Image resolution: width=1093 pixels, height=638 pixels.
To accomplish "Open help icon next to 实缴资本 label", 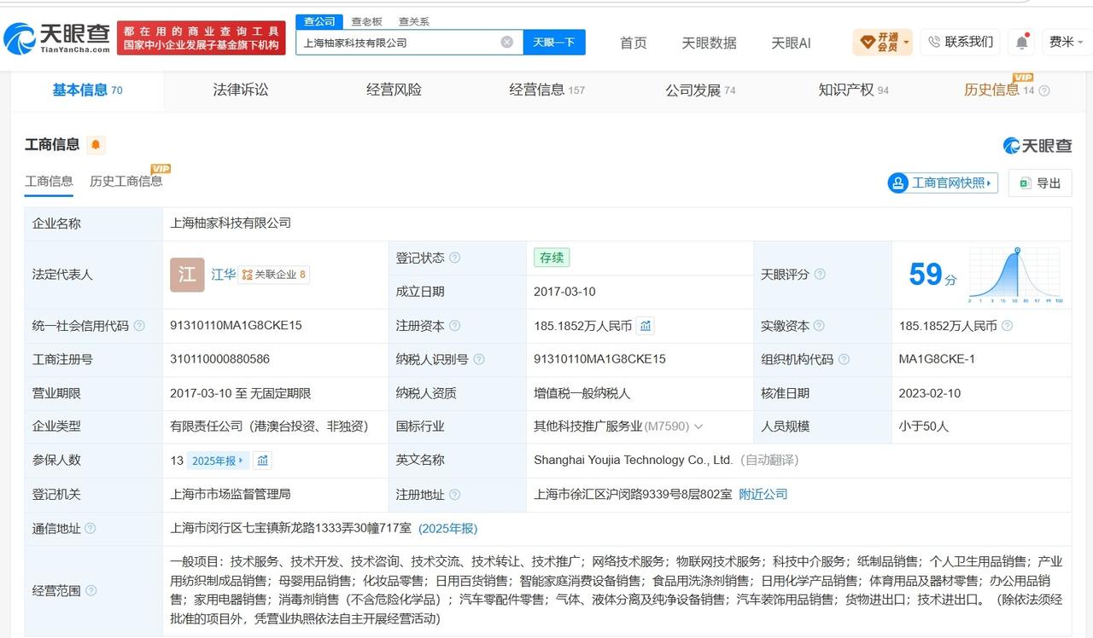I will point(819,326).
